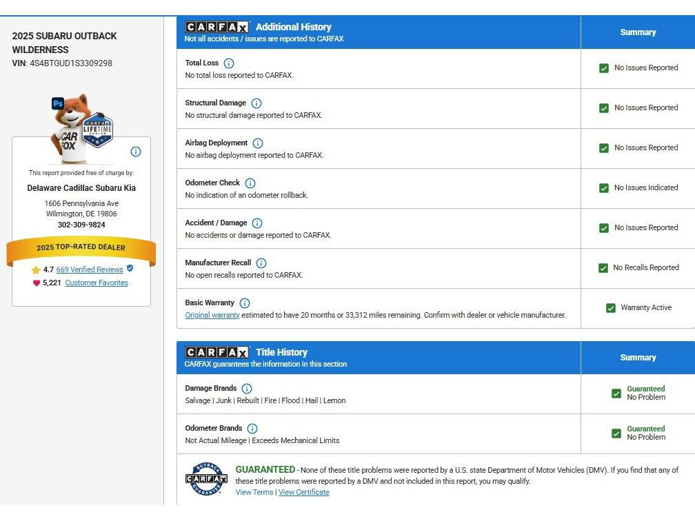Click 'No indication of an odometer rollback' text
This screenshot has width=695, height=521.
click(246, 195)
